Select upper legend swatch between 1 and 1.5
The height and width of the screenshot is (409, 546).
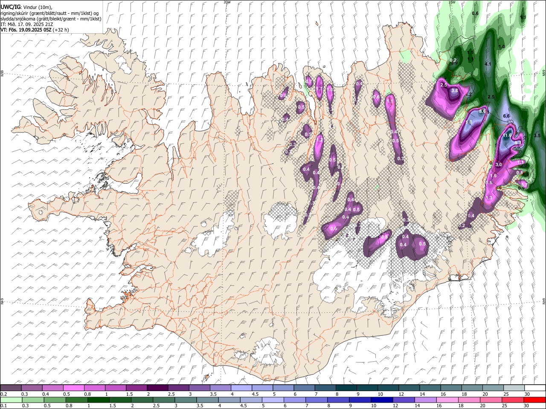coord(116,388)
